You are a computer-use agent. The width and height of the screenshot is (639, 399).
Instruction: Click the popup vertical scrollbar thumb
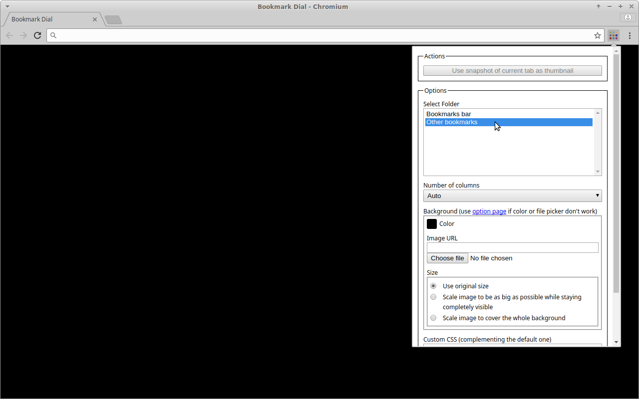pyautogui.click(x=616, y=174)
